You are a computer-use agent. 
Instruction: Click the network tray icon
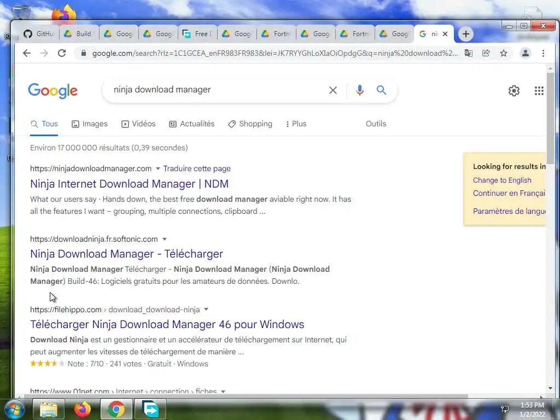[505, 409]
